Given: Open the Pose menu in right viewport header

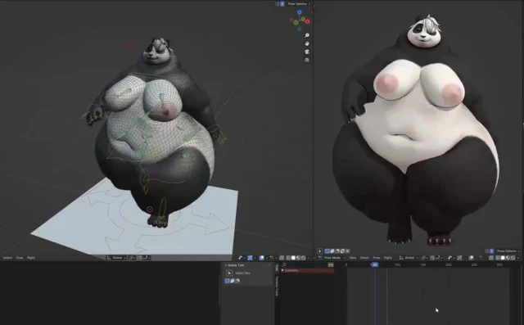Looking at the screenshot, I should coord(377,258).
